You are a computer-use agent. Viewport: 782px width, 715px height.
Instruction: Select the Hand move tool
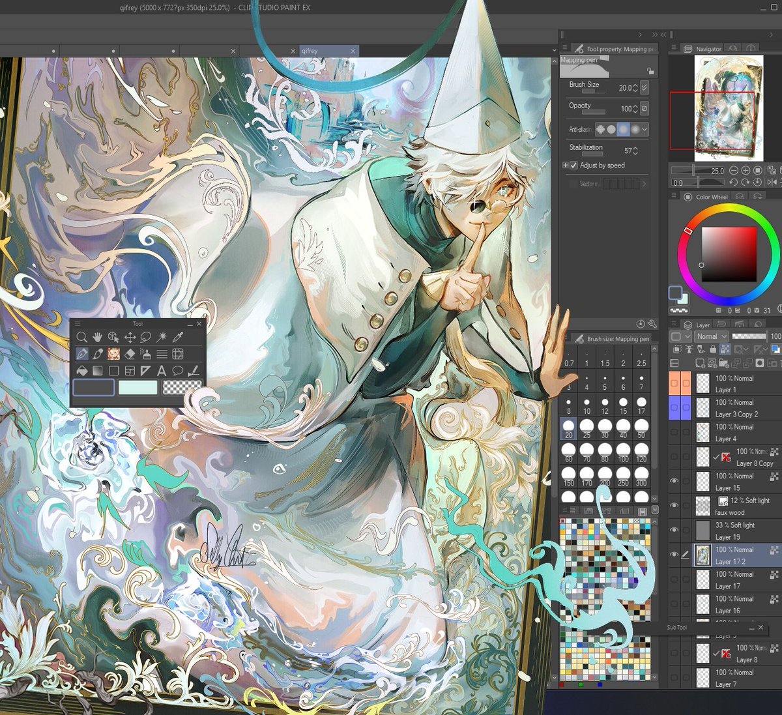[x=98, y=337]
